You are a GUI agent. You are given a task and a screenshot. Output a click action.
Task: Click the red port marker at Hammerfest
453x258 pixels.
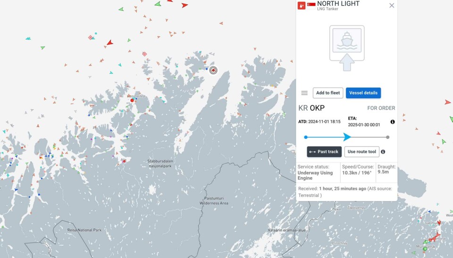[132, 100]
